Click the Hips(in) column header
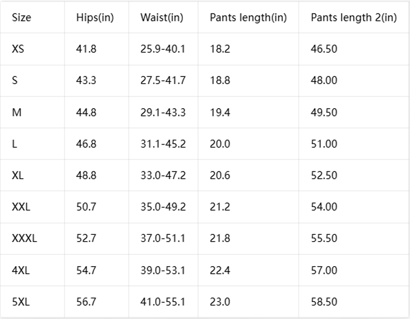The image size is (410, 319). [95, 17]
